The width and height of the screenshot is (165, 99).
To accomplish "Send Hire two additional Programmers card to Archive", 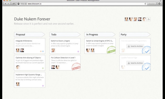I will click(135, 46).
